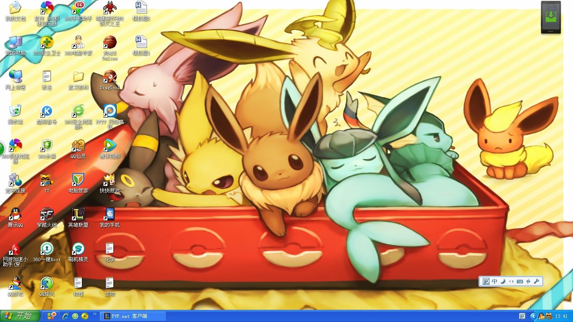Expand hidden tray icons arrow
This screenshot has height=322, width=573.
click(533, 316)
